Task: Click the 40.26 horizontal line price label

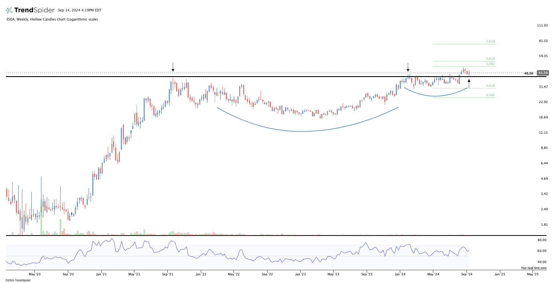Action: pyautogui.click(x=528, y=73)
